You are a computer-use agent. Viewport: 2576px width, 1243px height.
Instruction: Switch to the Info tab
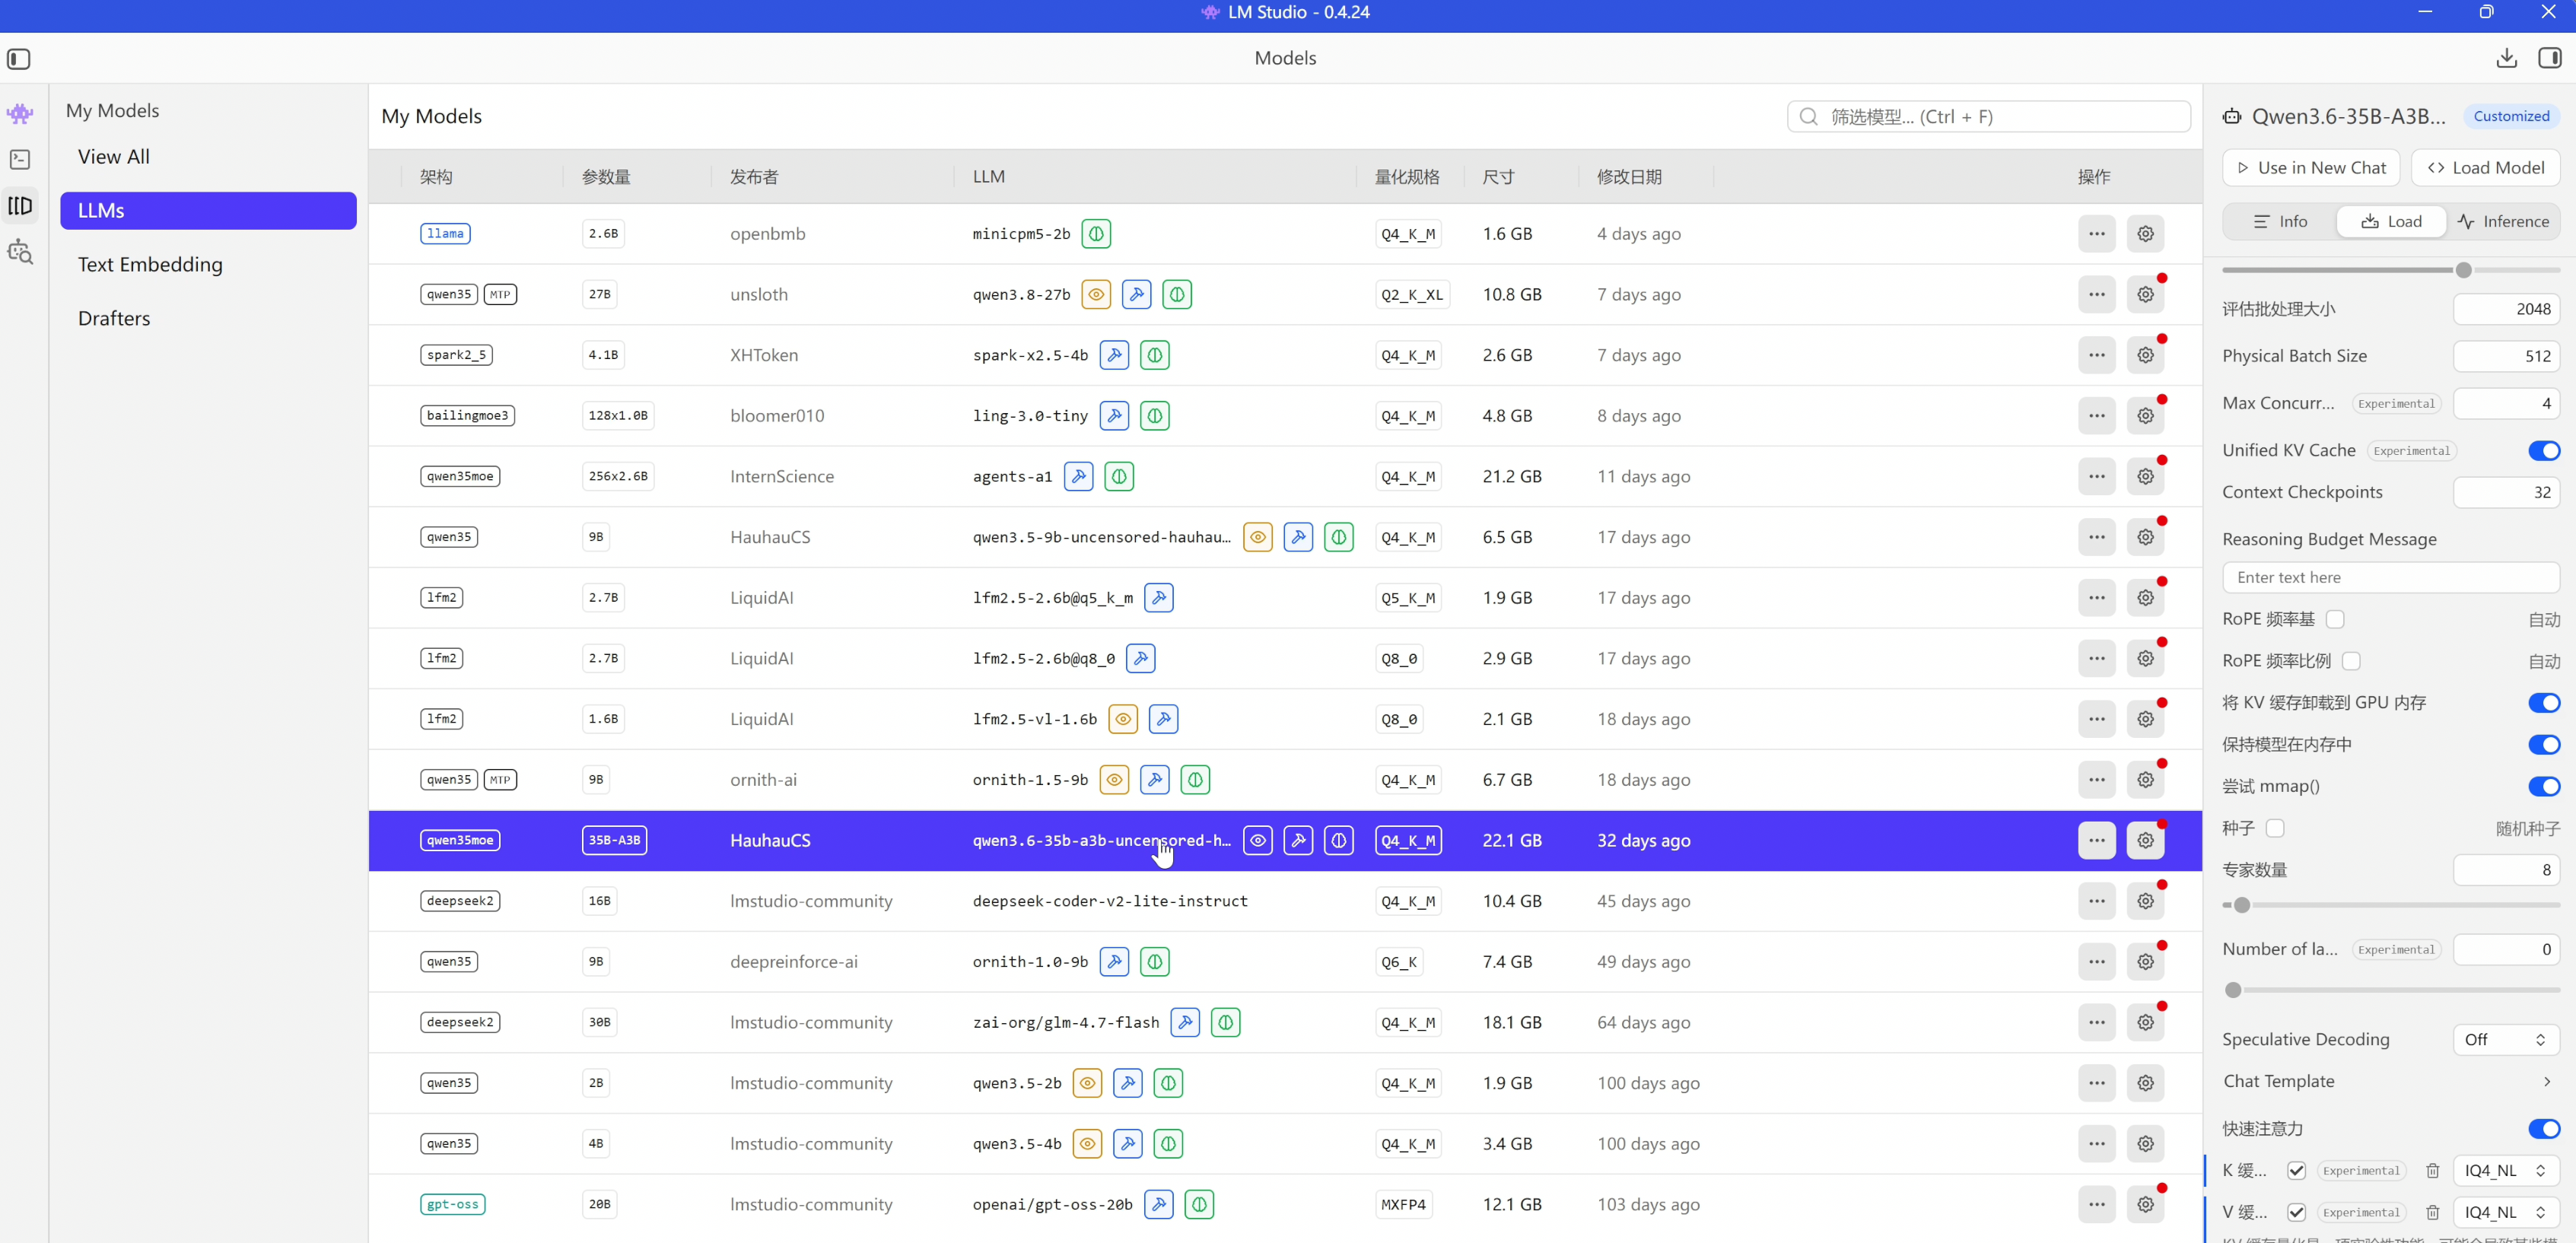coord(2280,222)
